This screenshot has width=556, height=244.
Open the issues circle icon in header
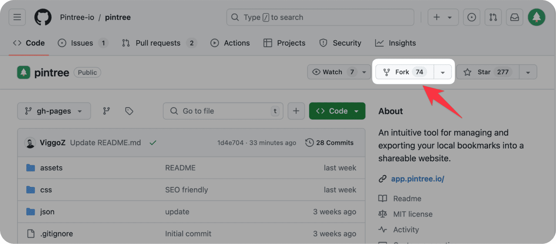point(471,17)
